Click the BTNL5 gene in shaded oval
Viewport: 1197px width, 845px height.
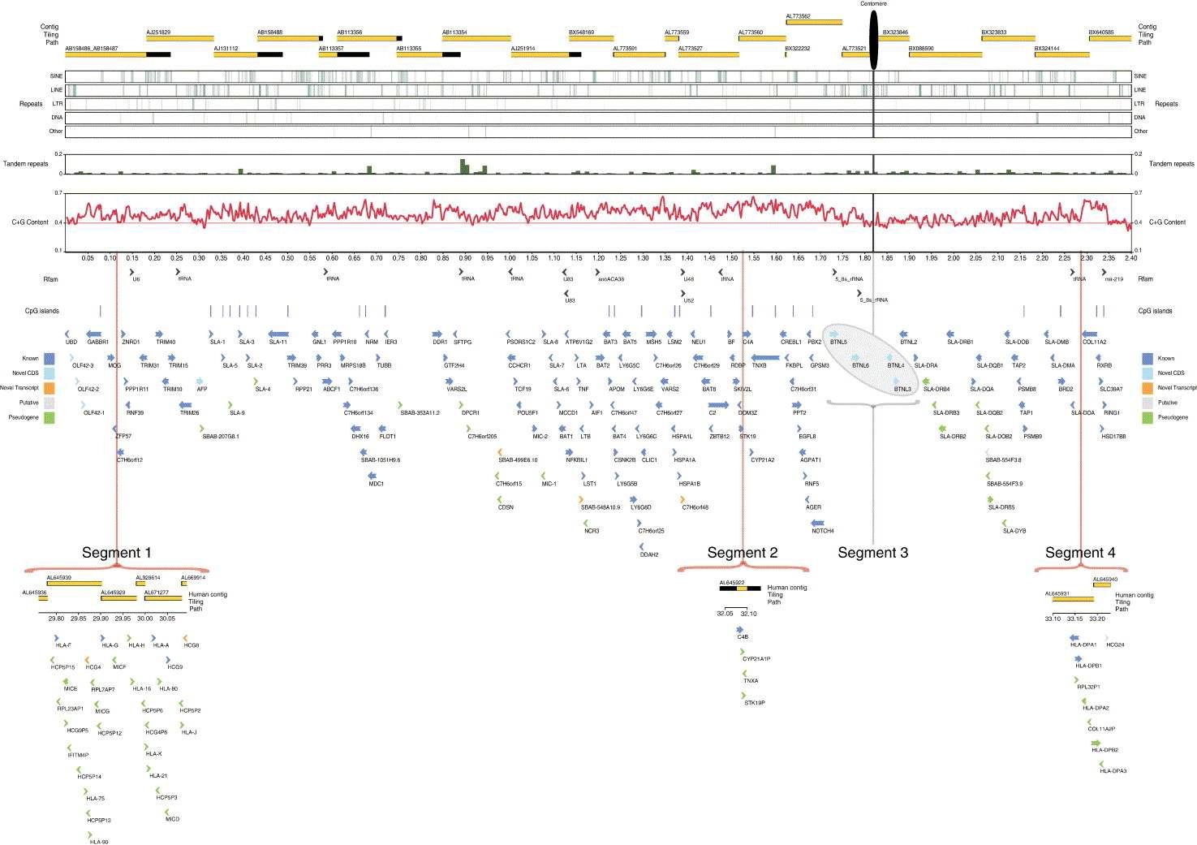click(834, 334)
